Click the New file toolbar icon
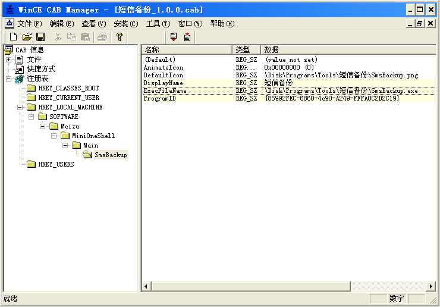The width and height of the screenshot is (440, 307). (13, 37)
